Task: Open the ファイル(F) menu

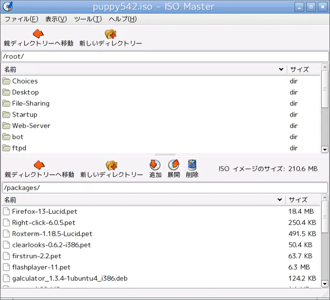Action: click(x=21, y=19)
